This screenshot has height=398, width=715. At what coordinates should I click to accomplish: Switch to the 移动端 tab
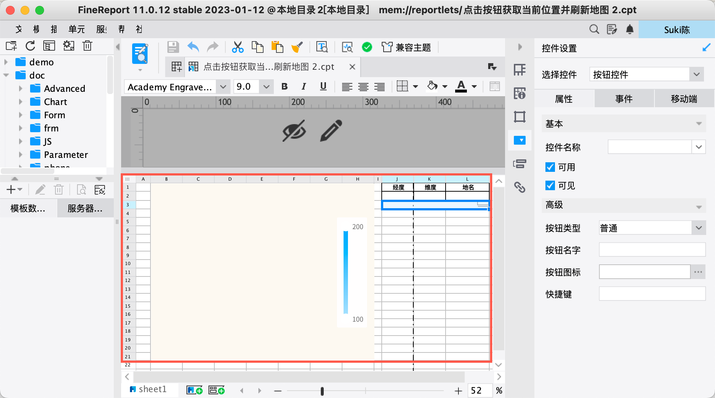[x=684, y=99]
